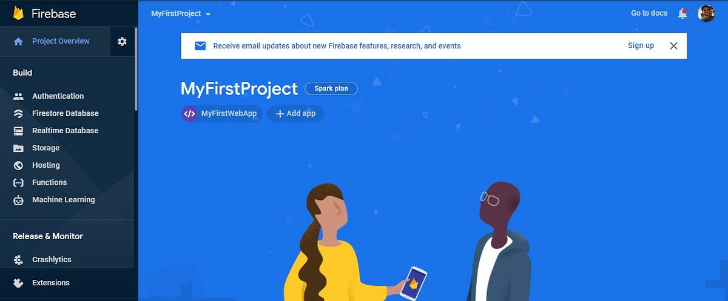Click the Spark plan badge
The height and width of the screenshot is (301, 728).
[331, 88]
